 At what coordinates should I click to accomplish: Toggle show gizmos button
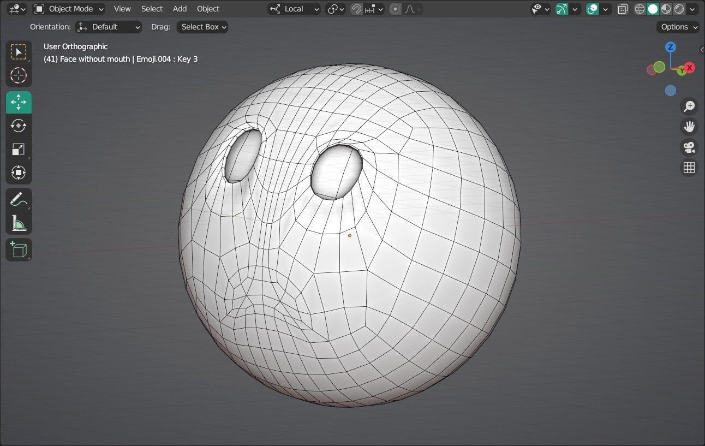point(562,9)
